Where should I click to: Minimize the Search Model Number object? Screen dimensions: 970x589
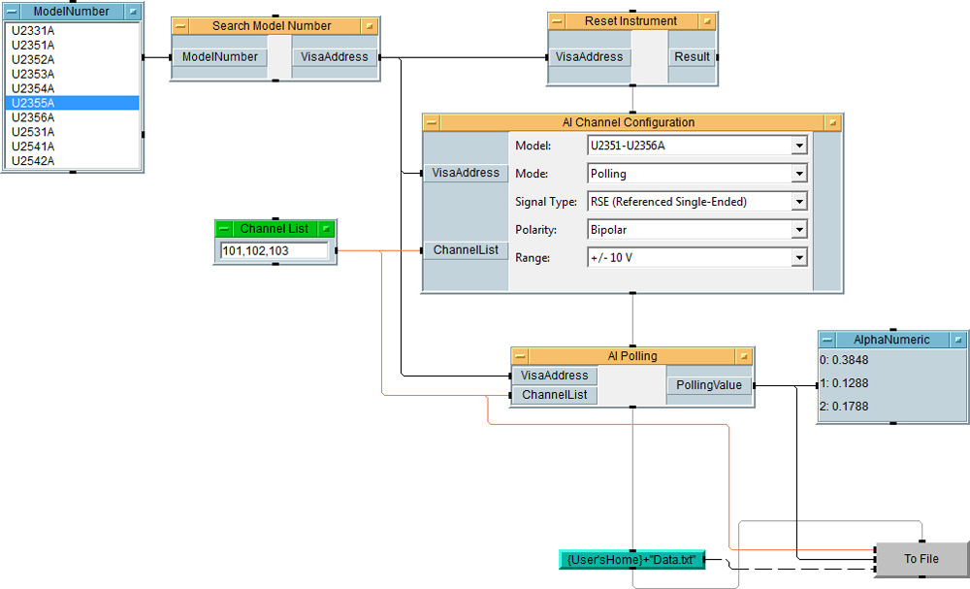pos(180,26)
